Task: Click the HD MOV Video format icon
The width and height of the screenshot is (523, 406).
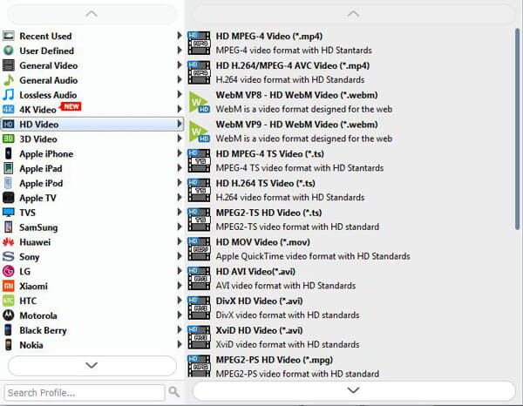Action: pyautogui.click(x=199, y=249)
